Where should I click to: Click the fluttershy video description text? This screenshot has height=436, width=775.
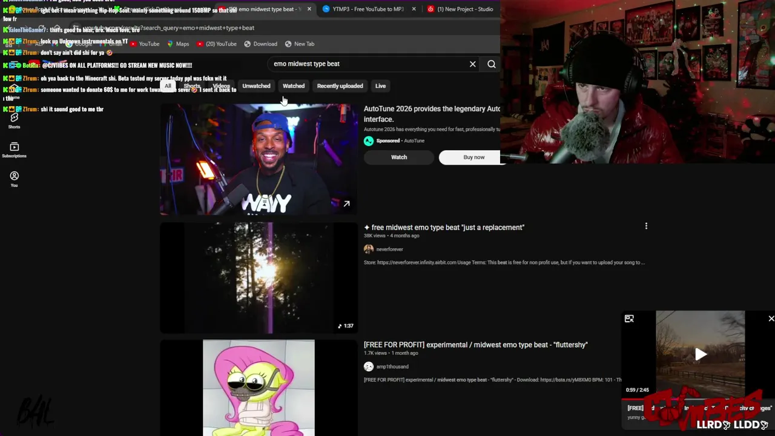click(x=492, y=380)
